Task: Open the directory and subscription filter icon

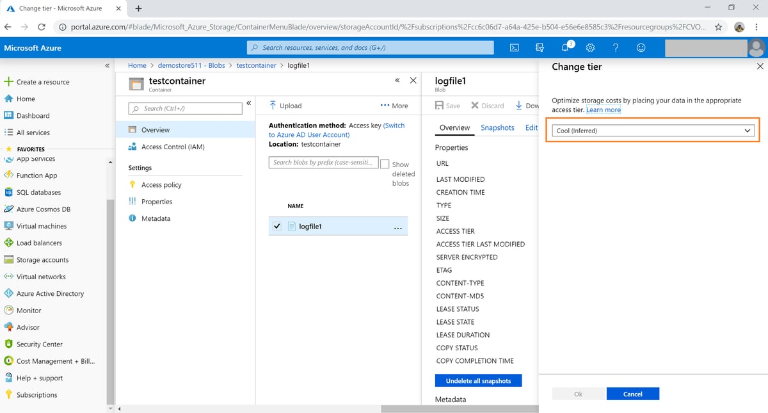Action: (x=540, y=47)
